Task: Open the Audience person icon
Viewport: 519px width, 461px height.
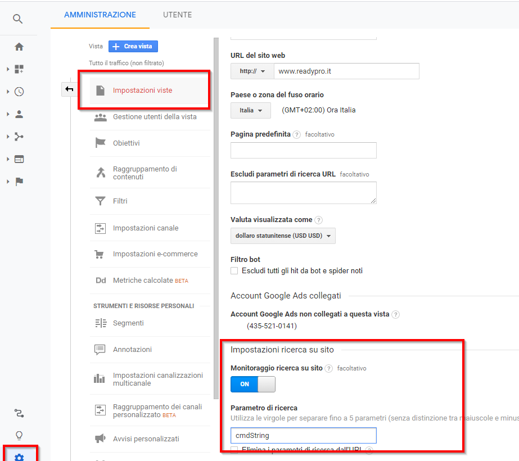Action: (19, 114)
